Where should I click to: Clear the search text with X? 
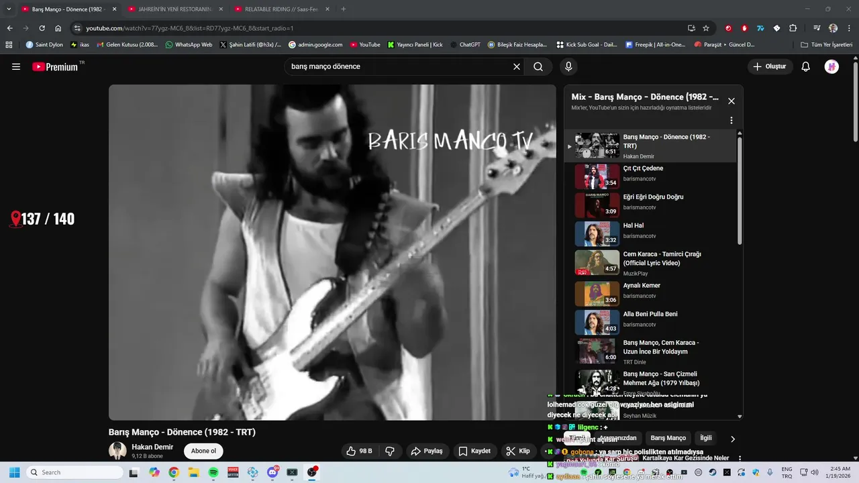tap(517, 66)
